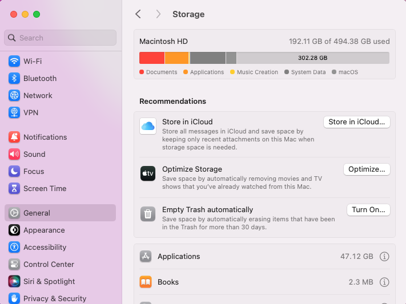Viewport: 406px width, 304px height.
Task: Click the Store in iCloud… button
Action: [356, 122]
